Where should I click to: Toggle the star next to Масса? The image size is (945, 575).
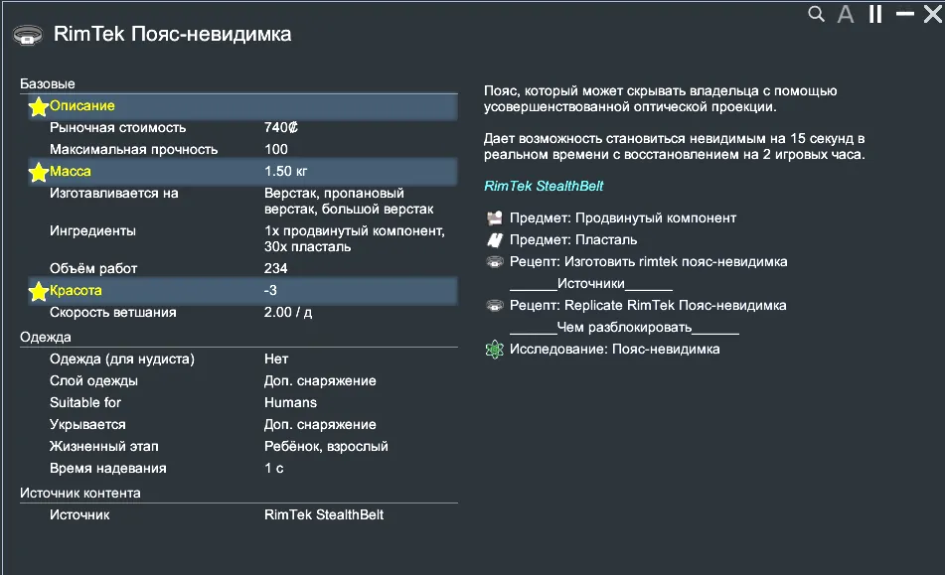(38, 173)
